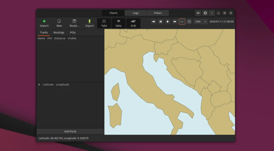The image size is (274, 151).
Task: Switch to the Polars tab
Action: click(158, 13)
